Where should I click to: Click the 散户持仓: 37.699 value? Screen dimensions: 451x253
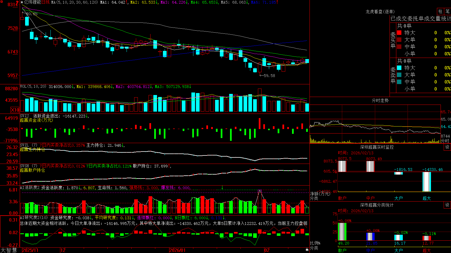[151, 166]
